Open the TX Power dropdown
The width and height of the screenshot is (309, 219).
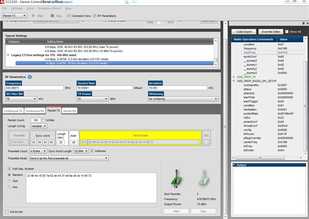click(x=92, y=99)
